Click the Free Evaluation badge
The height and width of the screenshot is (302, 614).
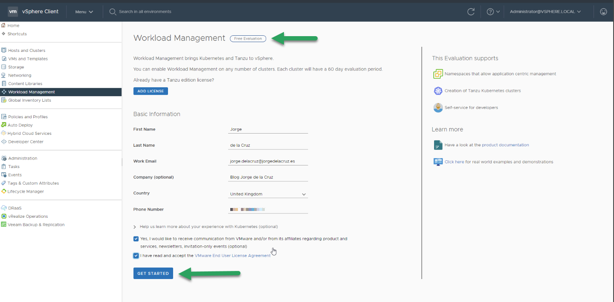pos(248,39)
